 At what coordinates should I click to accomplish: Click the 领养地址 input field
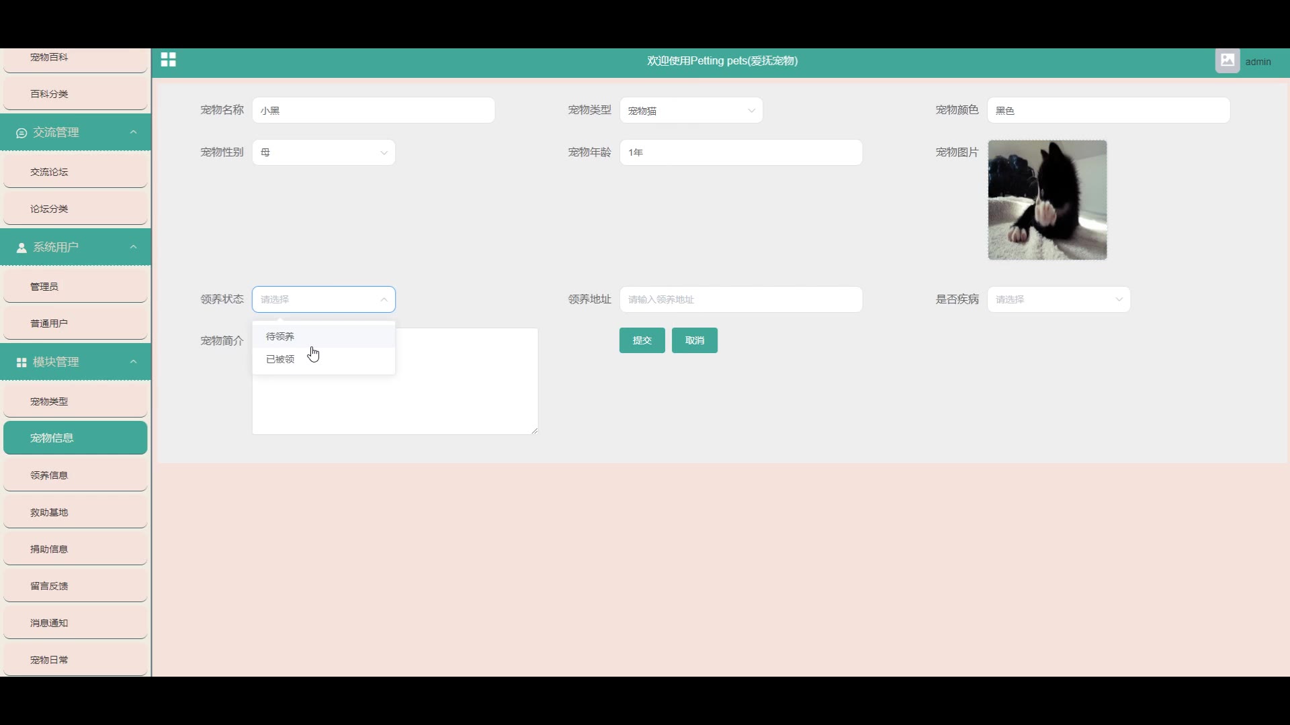(x=740, y=299)
